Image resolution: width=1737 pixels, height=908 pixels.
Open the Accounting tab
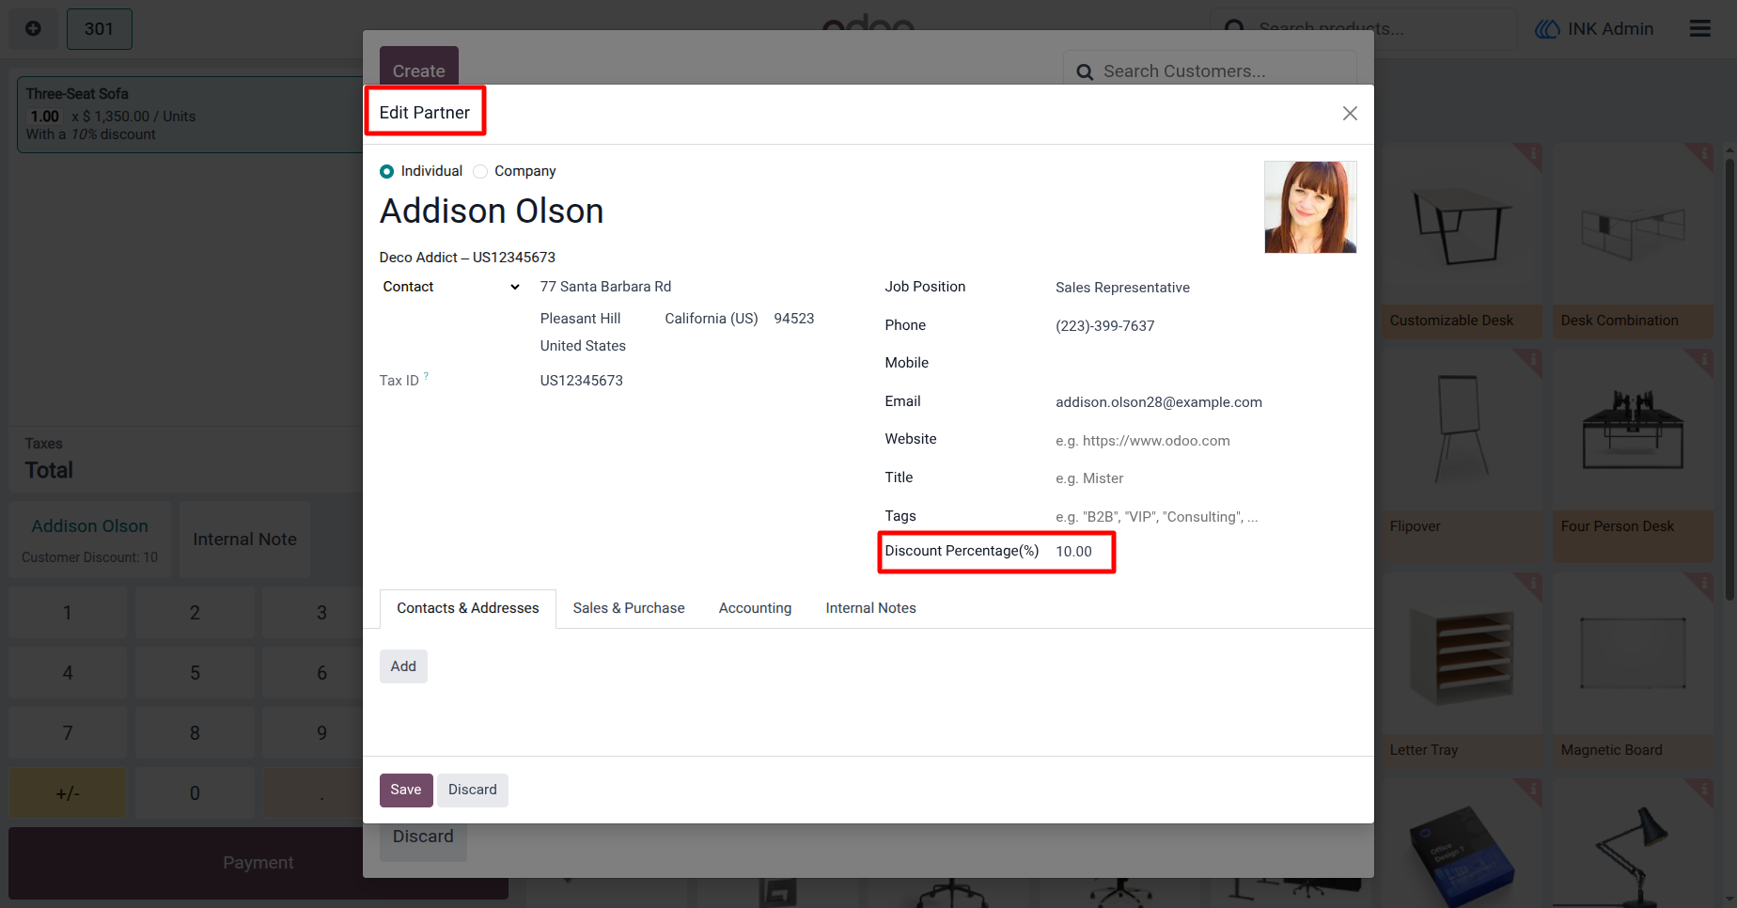click(x=755, y=608)
